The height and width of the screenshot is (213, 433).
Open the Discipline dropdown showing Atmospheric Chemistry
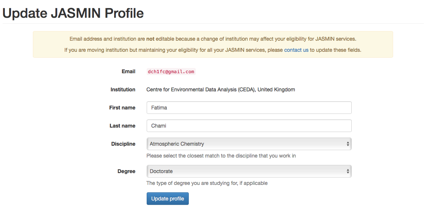(249, 144)
